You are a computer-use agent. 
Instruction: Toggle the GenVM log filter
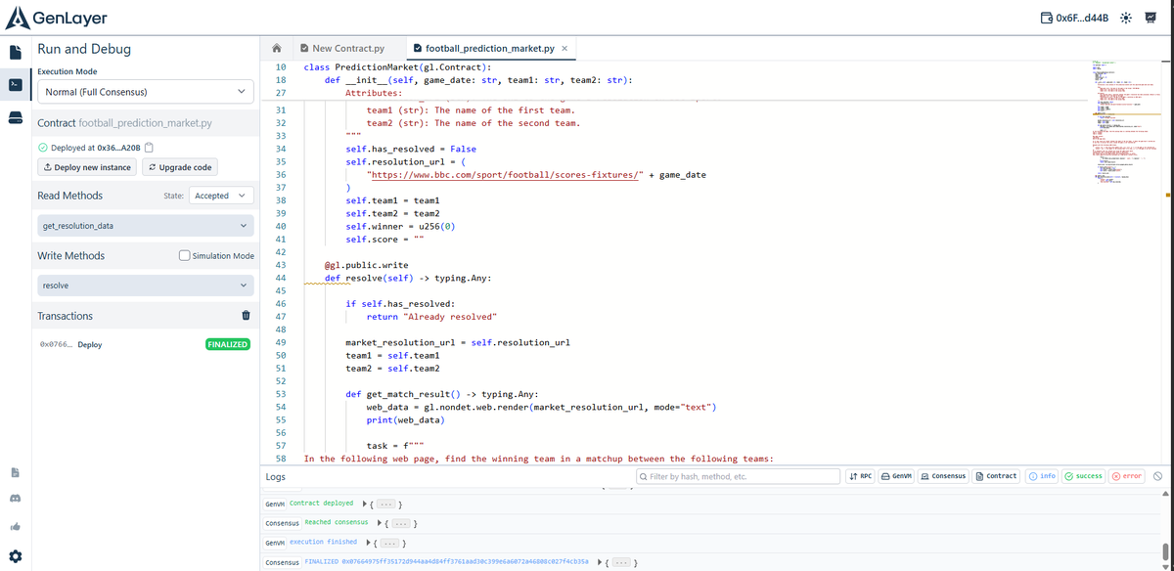tap(897, 476)
